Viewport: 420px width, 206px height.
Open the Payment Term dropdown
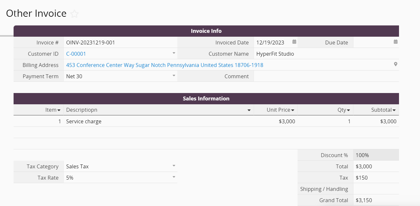tap(174, 76)
